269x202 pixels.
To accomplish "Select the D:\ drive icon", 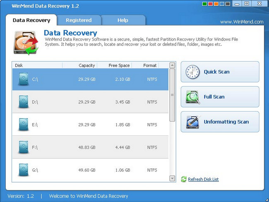I will [x=24, y=102].
